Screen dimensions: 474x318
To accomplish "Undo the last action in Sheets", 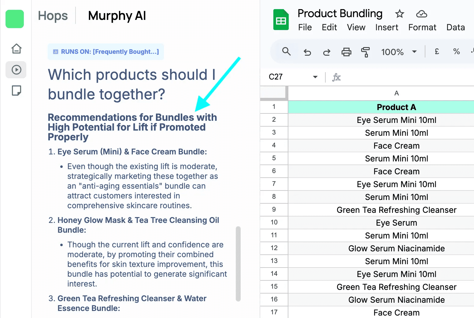I will pos(307,52).
